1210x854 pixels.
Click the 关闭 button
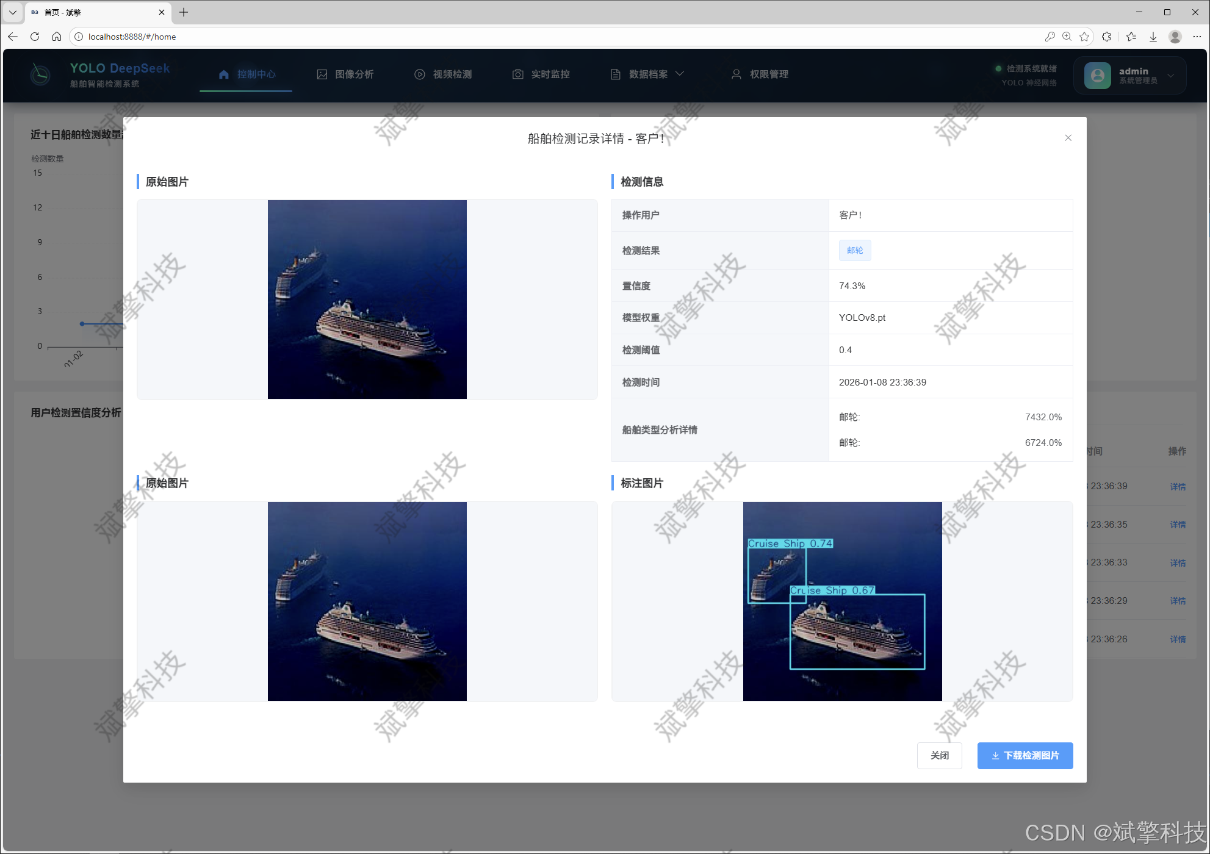click(939, 755)
